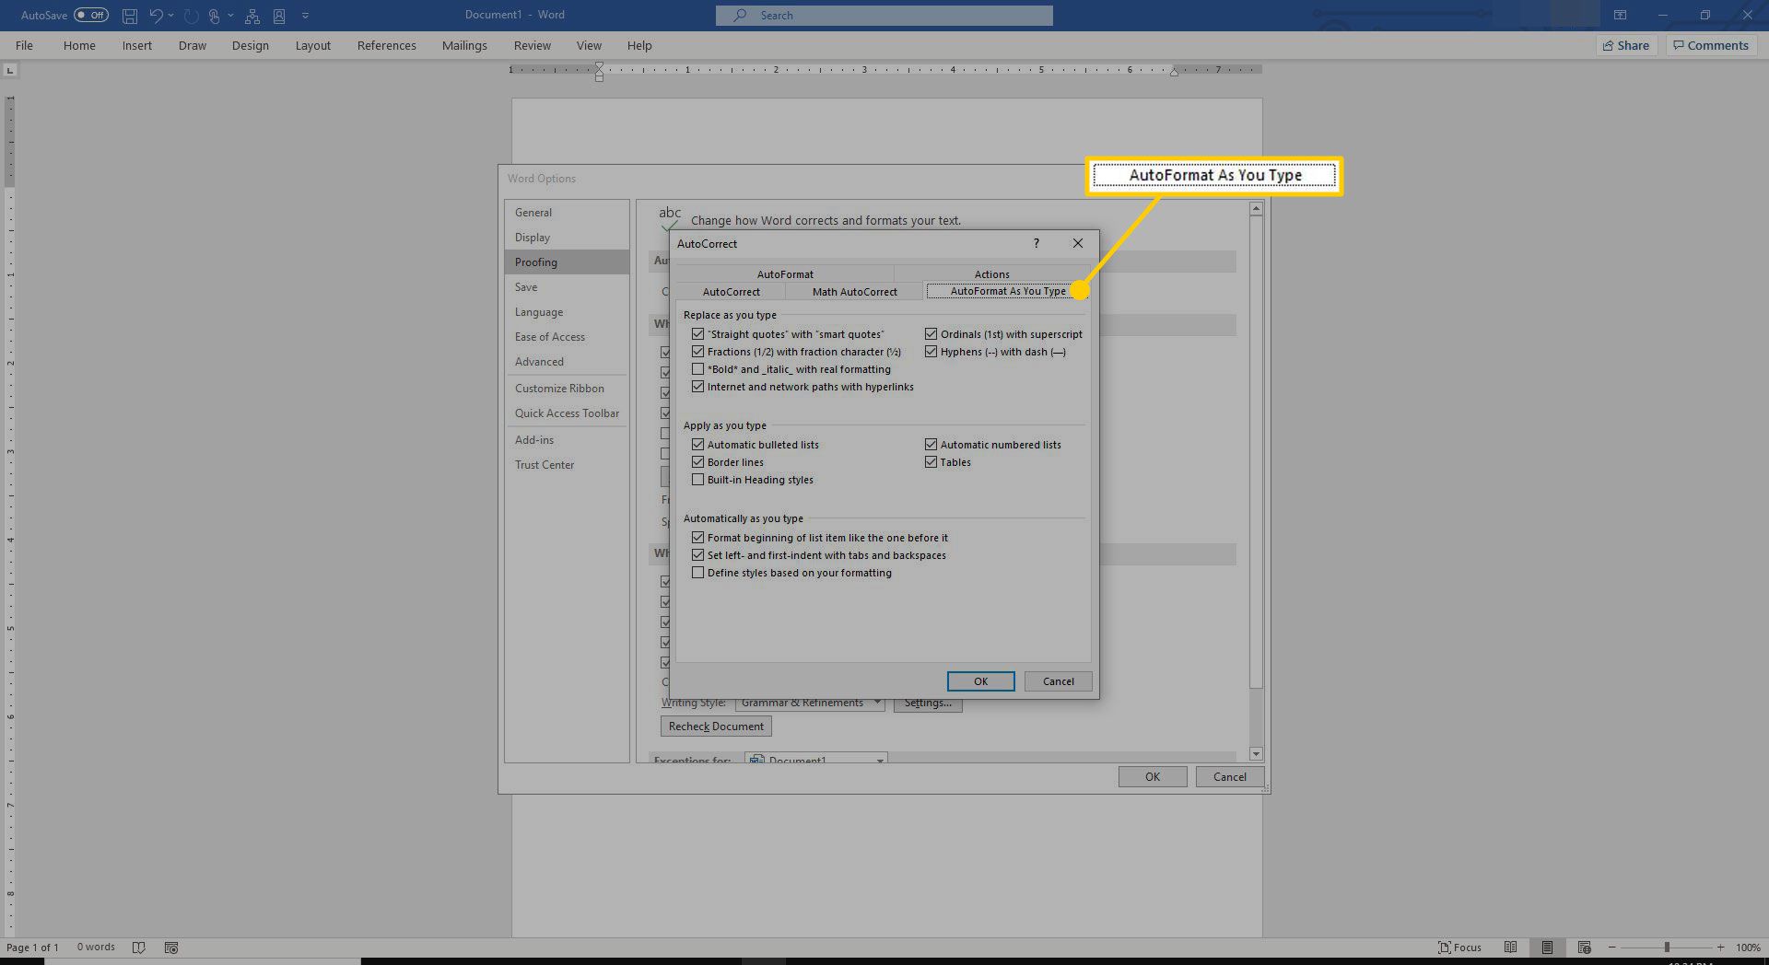Click the Ribbon Display Options icon
Image resolution: width=1769 pixels, height=965 pixels.
coord(1620,15)
